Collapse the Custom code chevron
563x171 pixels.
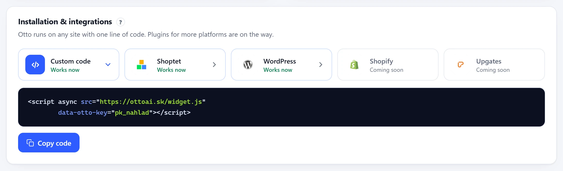point(108,65)
